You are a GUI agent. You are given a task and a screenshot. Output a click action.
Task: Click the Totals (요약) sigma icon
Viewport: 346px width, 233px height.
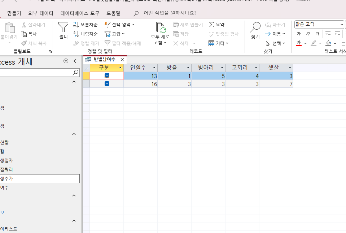tap(212, 25)
